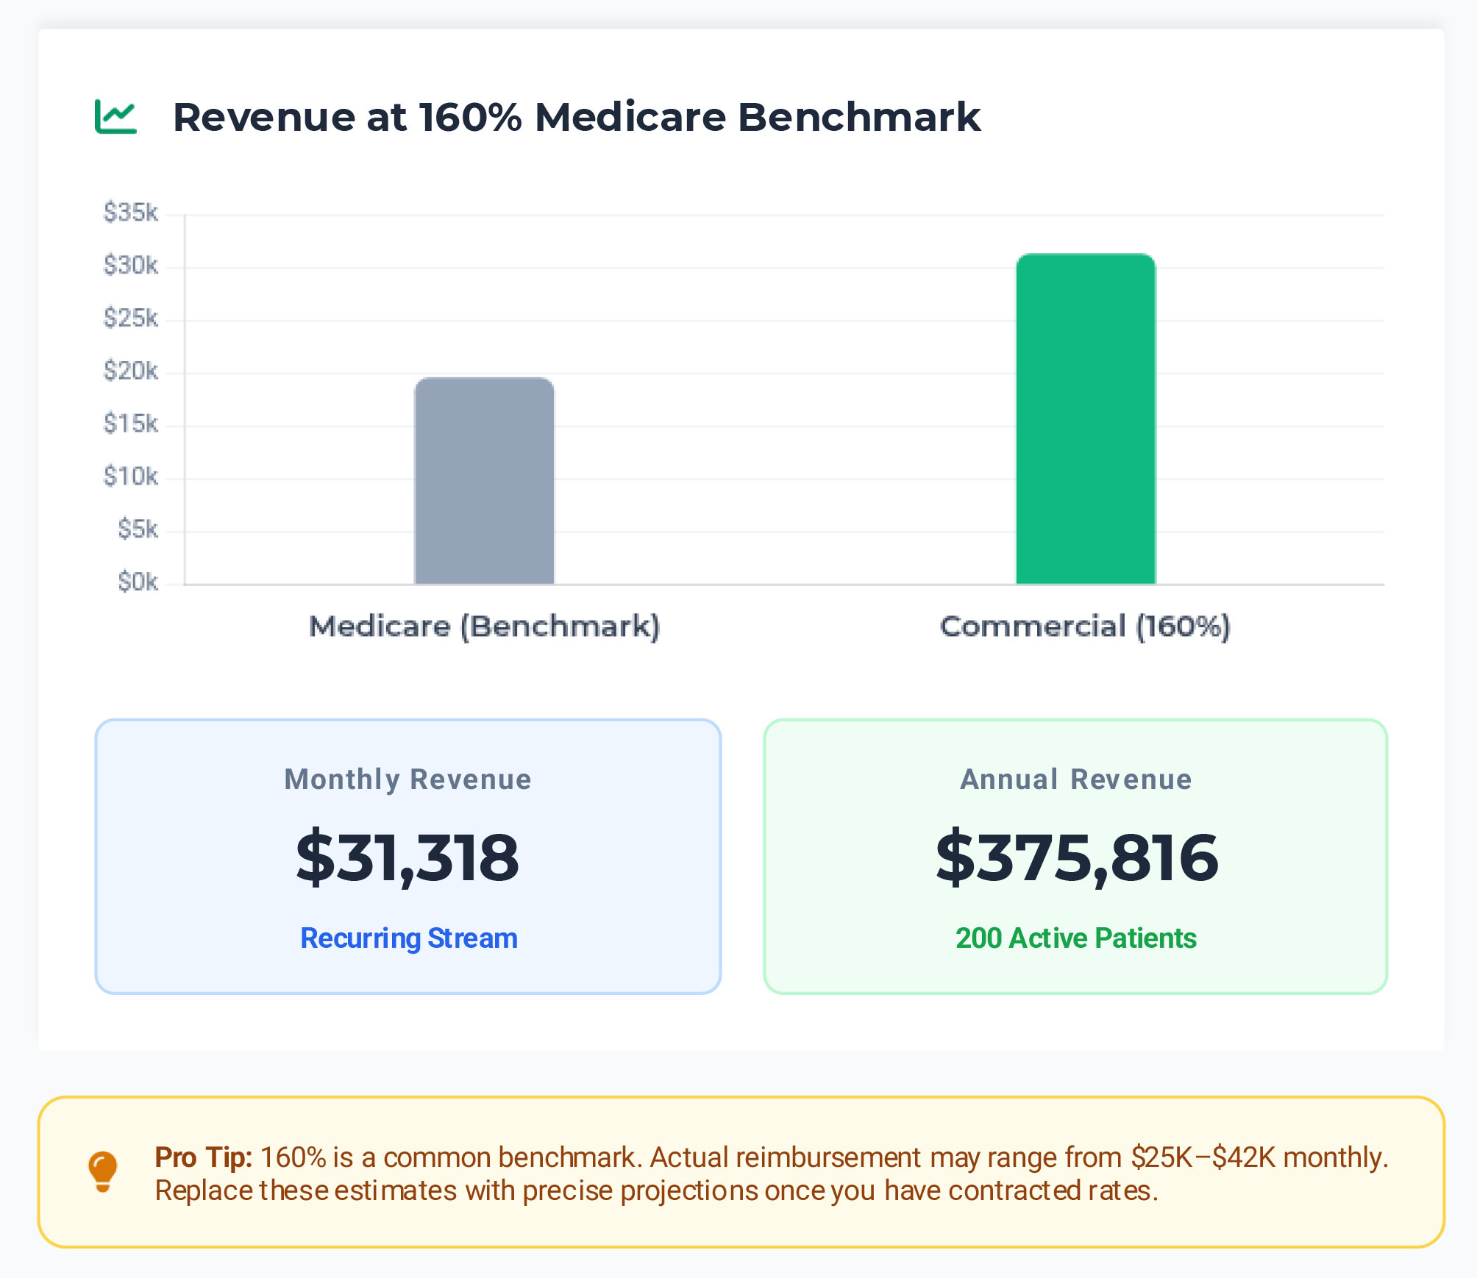
Task: Click the bold "Pro Tip:" label
Action: tap(204, 1157)
